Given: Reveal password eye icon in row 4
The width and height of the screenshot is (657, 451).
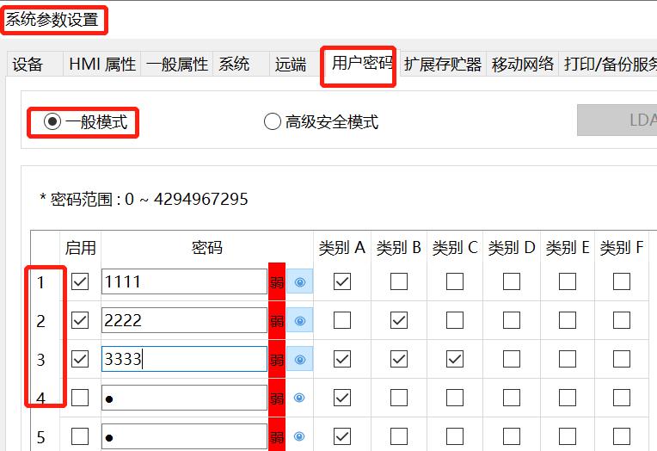Looking at the screenshot, I should (299, 398).
